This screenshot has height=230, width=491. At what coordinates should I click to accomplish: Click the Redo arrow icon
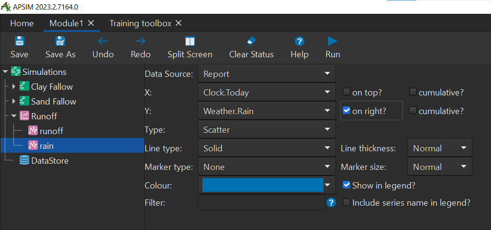click(x=141, y=41)
